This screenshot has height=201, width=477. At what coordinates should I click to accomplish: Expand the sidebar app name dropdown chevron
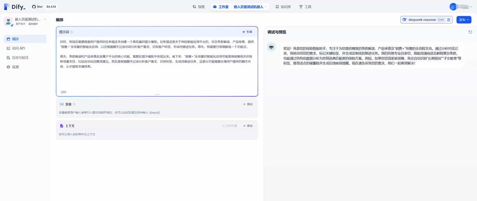(45, 19)
